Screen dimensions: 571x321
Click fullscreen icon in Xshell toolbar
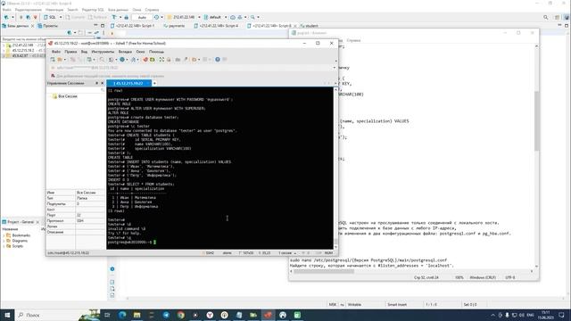(x=161, y=60)
